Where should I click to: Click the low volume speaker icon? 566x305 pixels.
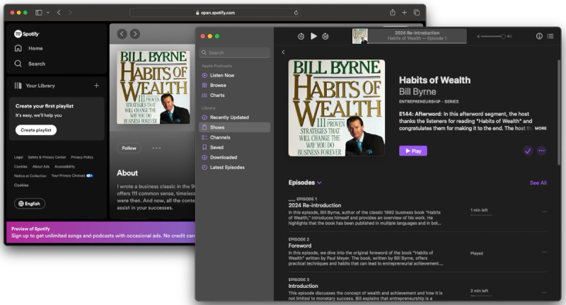pos(478,37)
